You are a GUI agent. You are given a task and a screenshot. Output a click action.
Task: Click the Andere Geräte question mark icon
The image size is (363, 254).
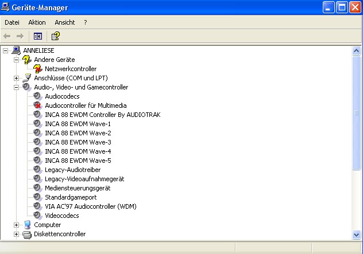tap(27, 60)
